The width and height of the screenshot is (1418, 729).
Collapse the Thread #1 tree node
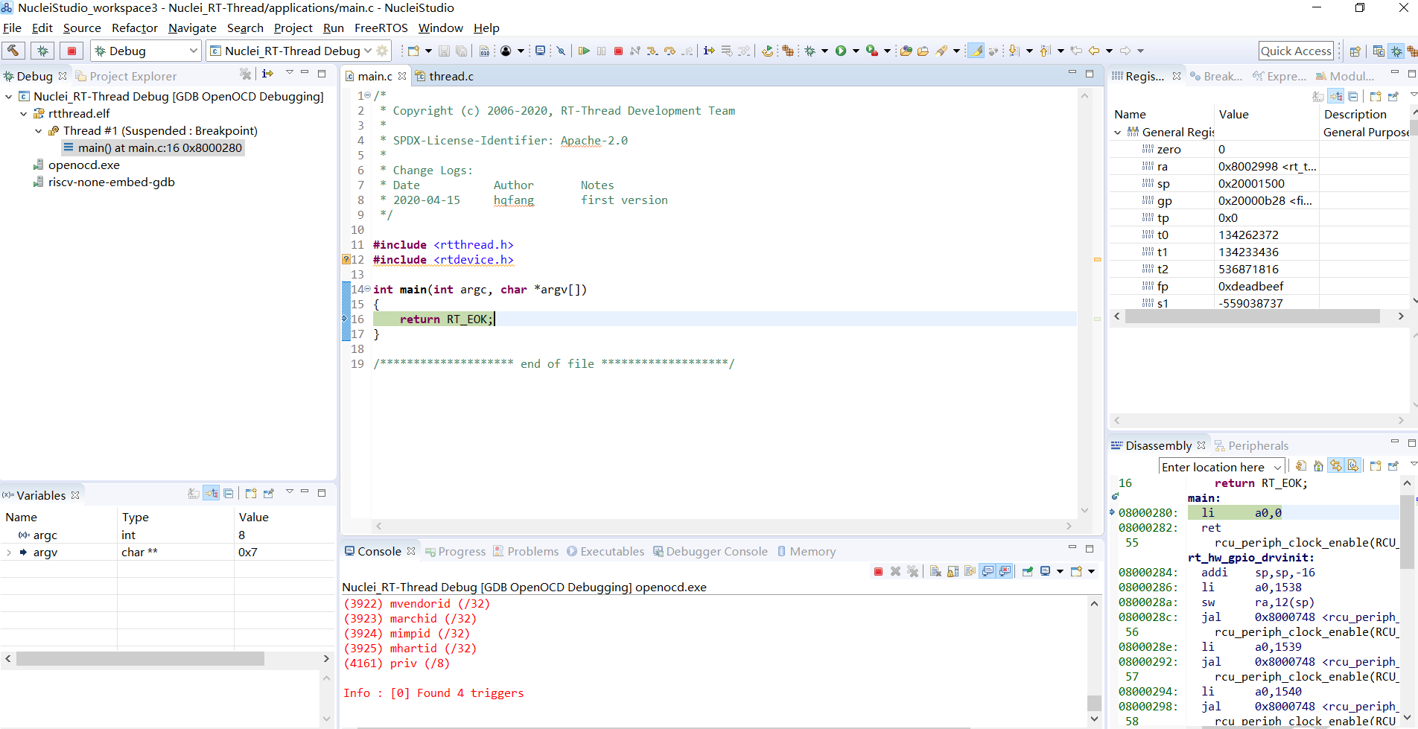coord(39,131)
